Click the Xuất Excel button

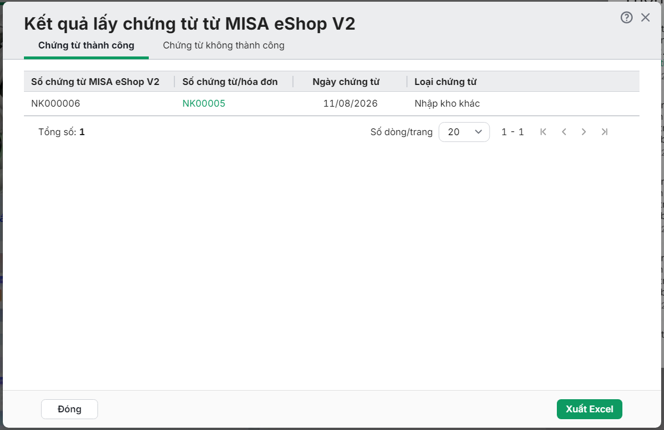(x=589, y=409)
